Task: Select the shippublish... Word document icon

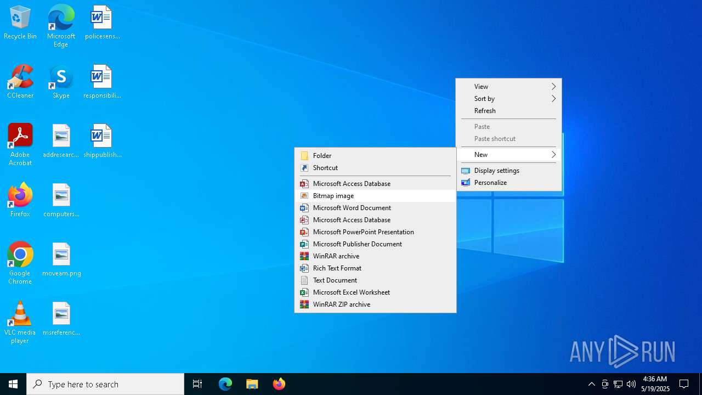Action: coord(102,142)
